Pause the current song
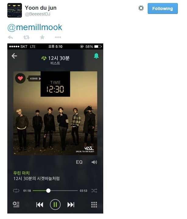 click(x=55, y=205)
